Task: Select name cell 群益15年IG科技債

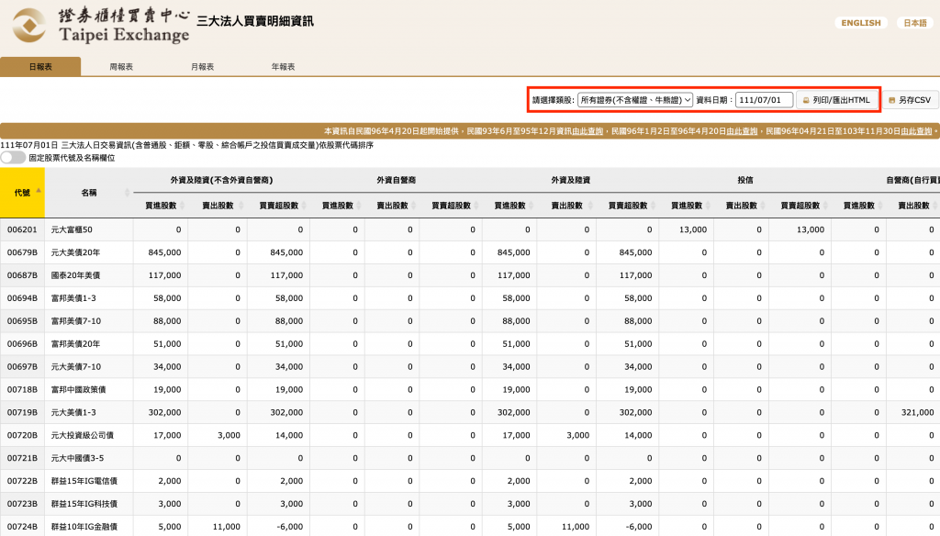Action: coord(89,504)
